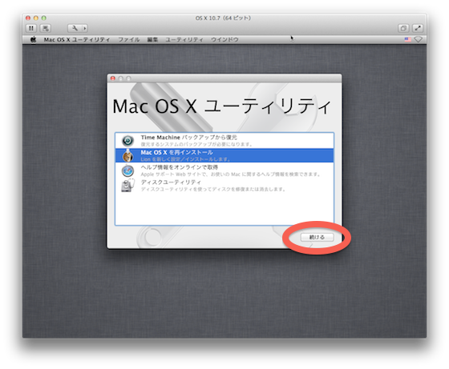Select ディスクユーティリティ row

click(x=224, y=185)
